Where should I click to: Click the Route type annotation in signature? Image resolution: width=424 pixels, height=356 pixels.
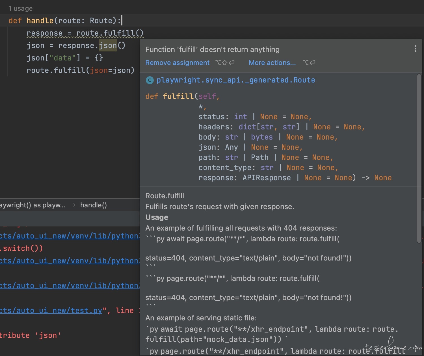pyautogui.click(x=101, y=21)
